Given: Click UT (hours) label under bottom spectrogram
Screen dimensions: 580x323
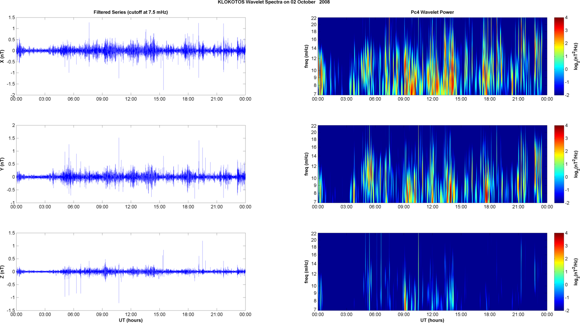Looking at the screenshot, I should pos(432,320).
